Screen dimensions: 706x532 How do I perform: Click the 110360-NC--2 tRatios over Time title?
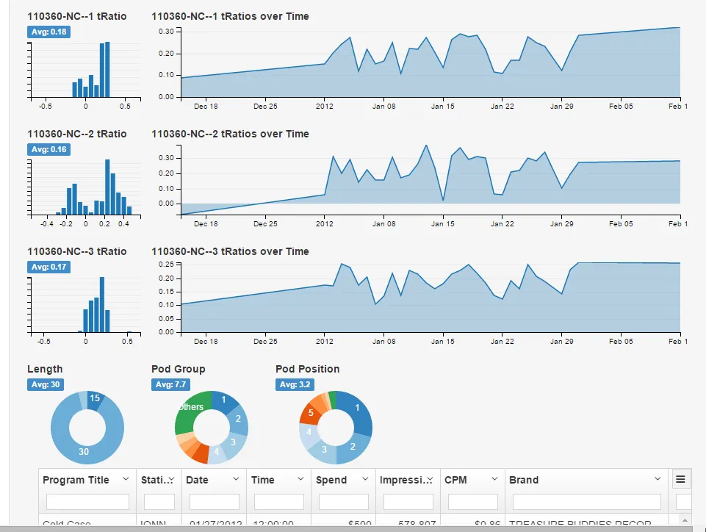tap(230, 134)
